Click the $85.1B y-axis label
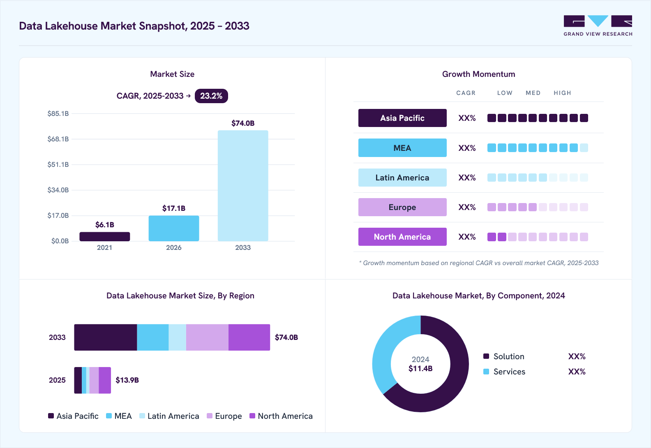 click(58, 113)
